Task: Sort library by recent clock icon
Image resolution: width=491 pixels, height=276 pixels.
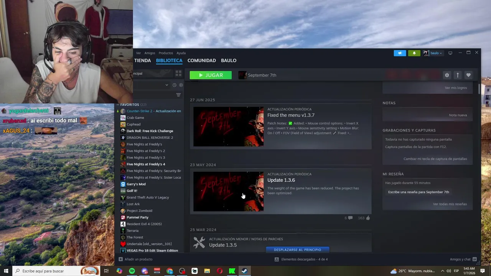Action: (175, 85)
